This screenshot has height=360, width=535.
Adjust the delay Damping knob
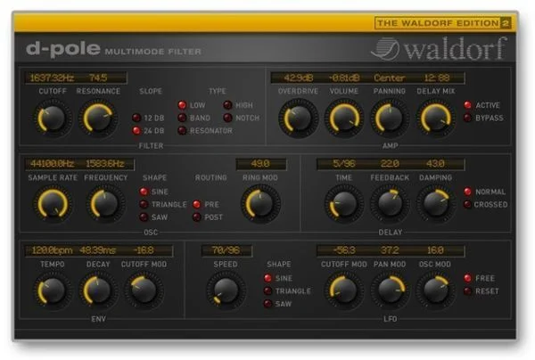(436, 204)
